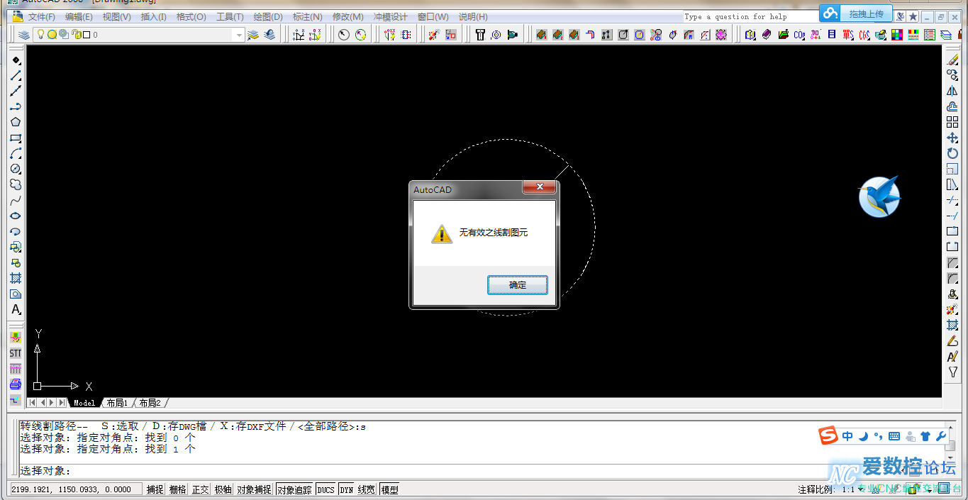Expand the layer selection dropdown
Image resolution: width=968 pixels, height=500 pixels.
pyautogui.click(x=239, y=35)
